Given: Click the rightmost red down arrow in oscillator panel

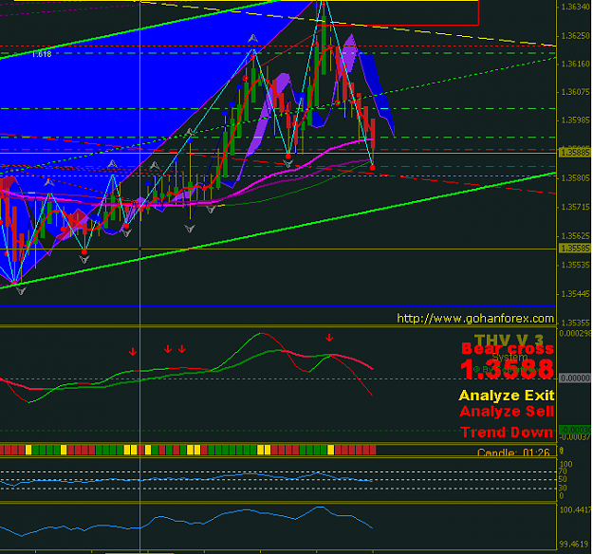Looking at the screenshot, I should point(329,338).
